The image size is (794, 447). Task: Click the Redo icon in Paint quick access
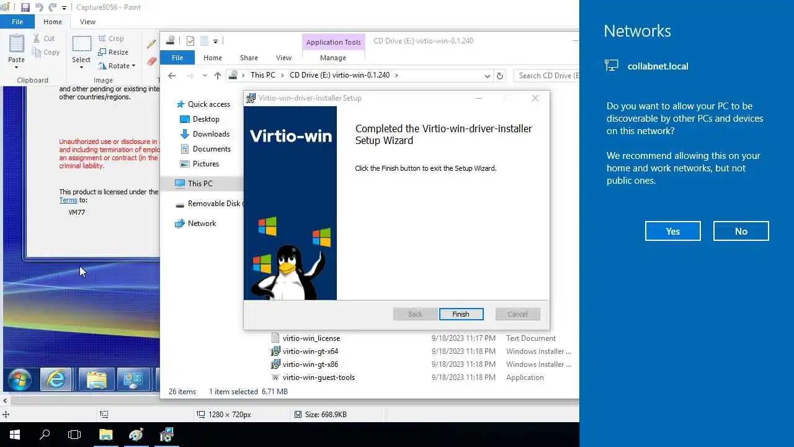pyautogui.click(x=53, y=7)
